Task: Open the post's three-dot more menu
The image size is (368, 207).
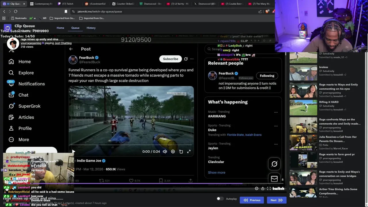Action: [192, 59]
